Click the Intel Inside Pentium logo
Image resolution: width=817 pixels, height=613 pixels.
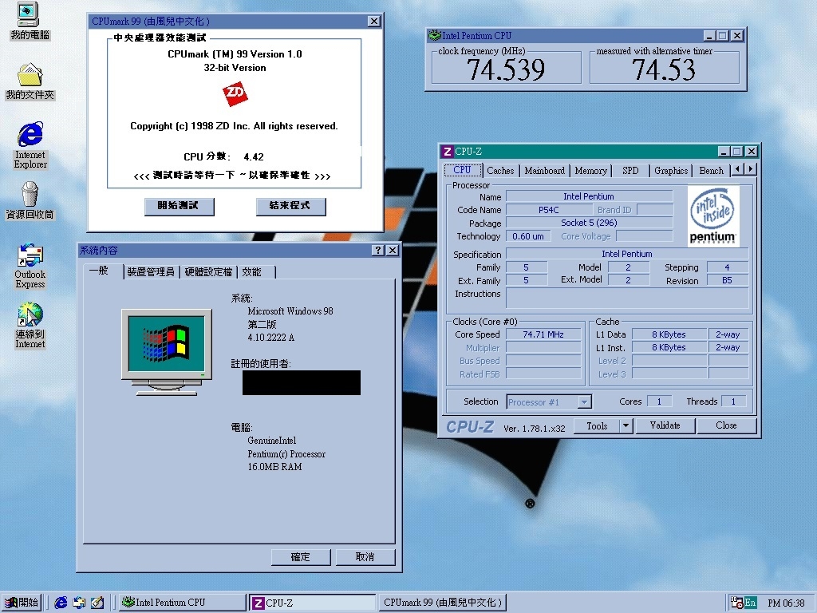coord(712,216)
